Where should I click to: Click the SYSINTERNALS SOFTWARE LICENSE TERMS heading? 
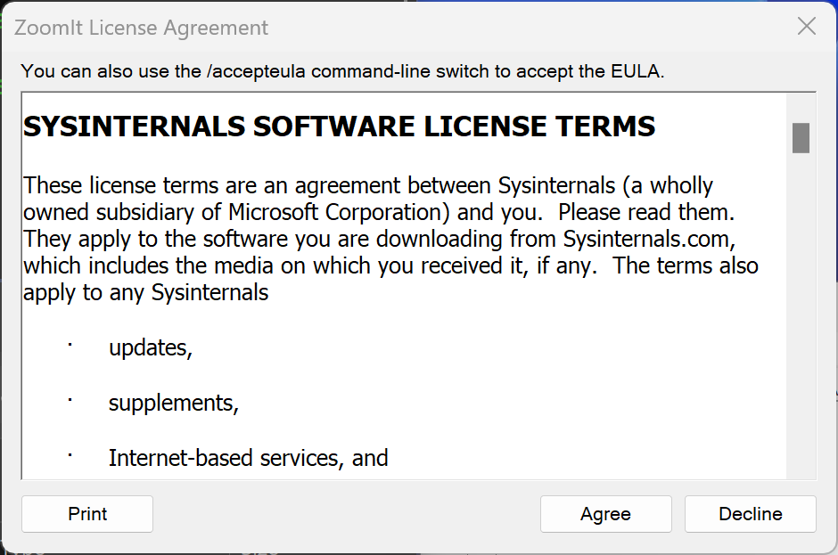tap(339, 126)
